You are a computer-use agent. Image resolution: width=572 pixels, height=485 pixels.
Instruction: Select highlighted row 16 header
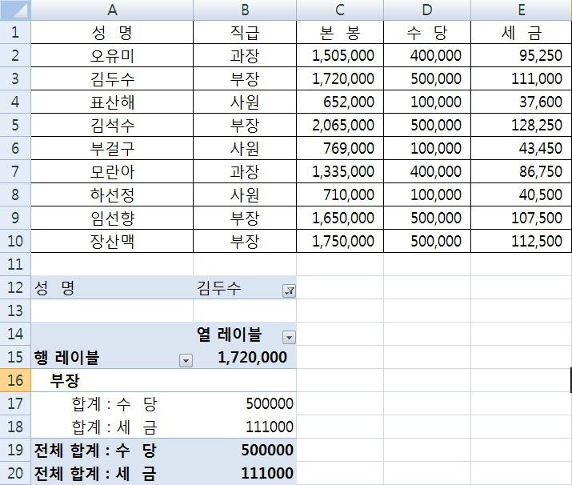[x=15, y=380]
